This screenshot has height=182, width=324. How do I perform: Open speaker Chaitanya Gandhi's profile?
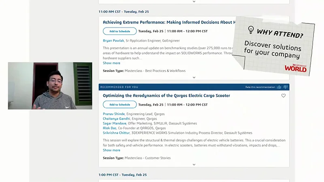115,119
